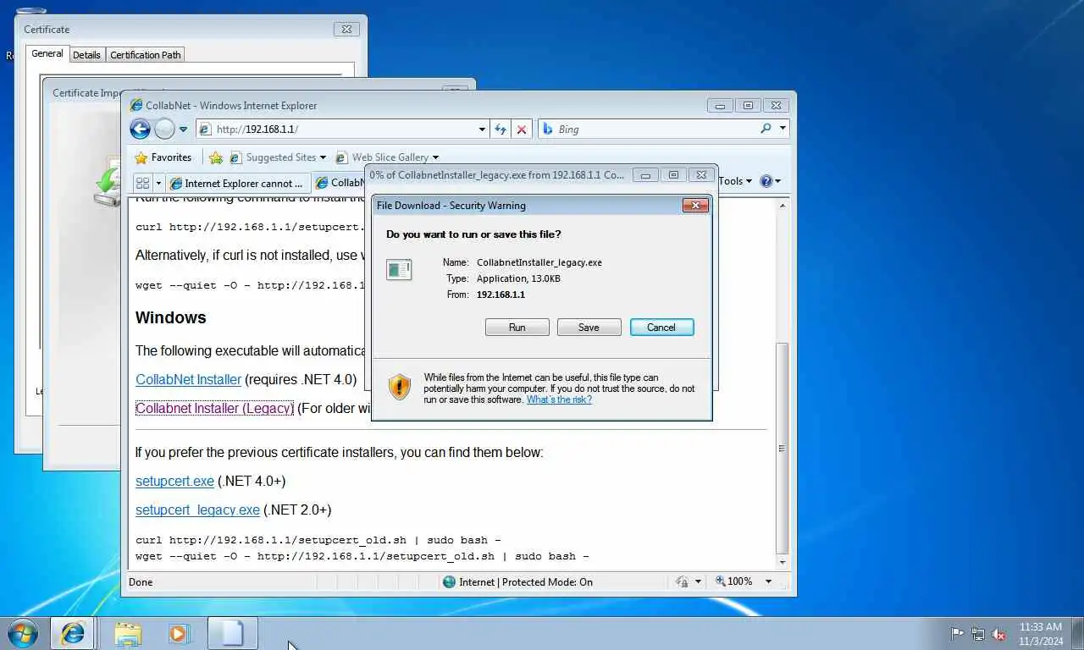Click the IE Back navigation button
Screen dimensions: 1084x650
coord(140,129)
